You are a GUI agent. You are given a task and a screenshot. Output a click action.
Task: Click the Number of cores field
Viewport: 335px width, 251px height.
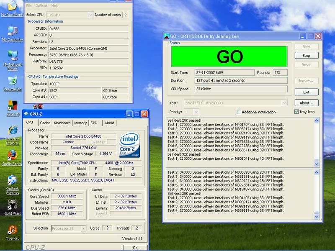click(x=125, y=15)
